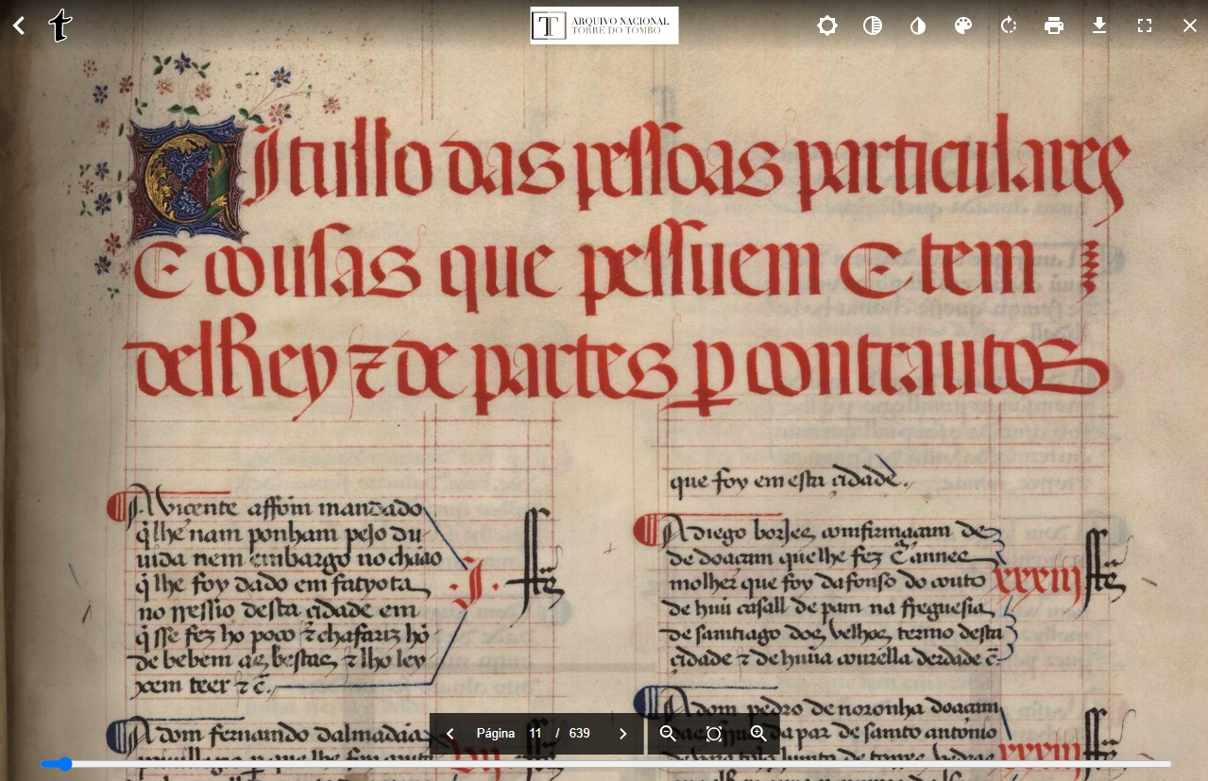Screen dimensions: 1208x781
Task: Go to the previous page
Action: point(450,734)
